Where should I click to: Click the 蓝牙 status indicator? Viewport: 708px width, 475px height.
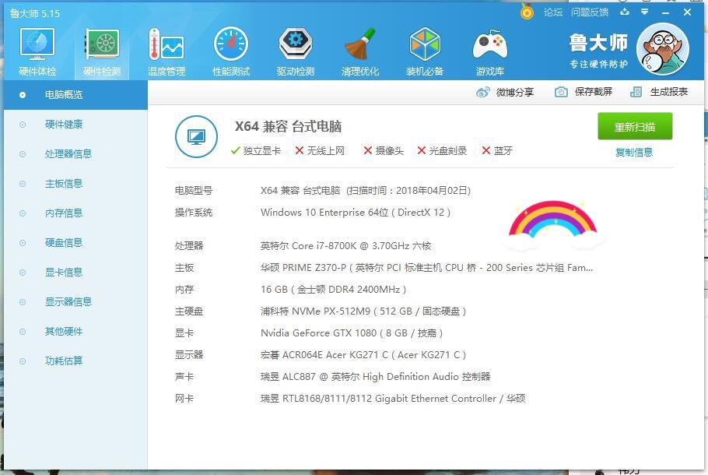(496, 150)
